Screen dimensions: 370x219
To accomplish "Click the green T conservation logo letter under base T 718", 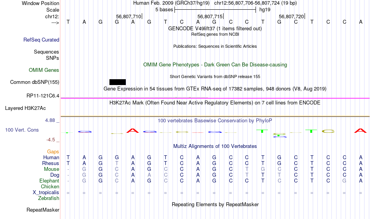I will point(262,131).
